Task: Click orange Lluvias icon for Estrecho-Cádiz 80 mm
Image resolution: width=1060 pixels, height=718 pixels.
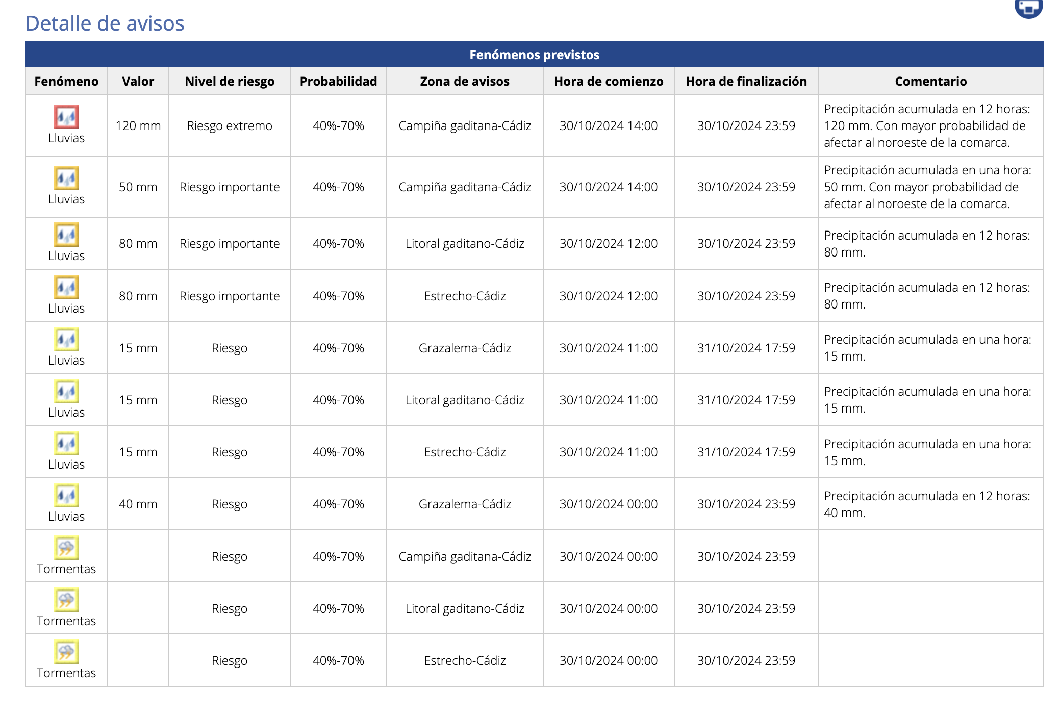Action: coord(66,287)
